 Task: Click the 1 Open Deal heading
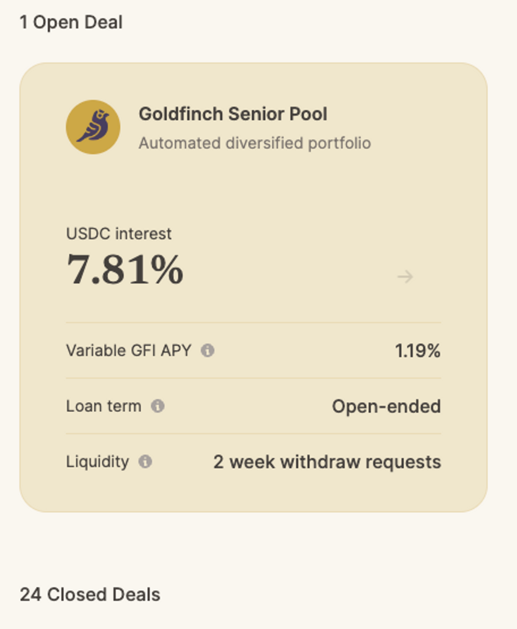pyautogui.click(x=71, y=22)
